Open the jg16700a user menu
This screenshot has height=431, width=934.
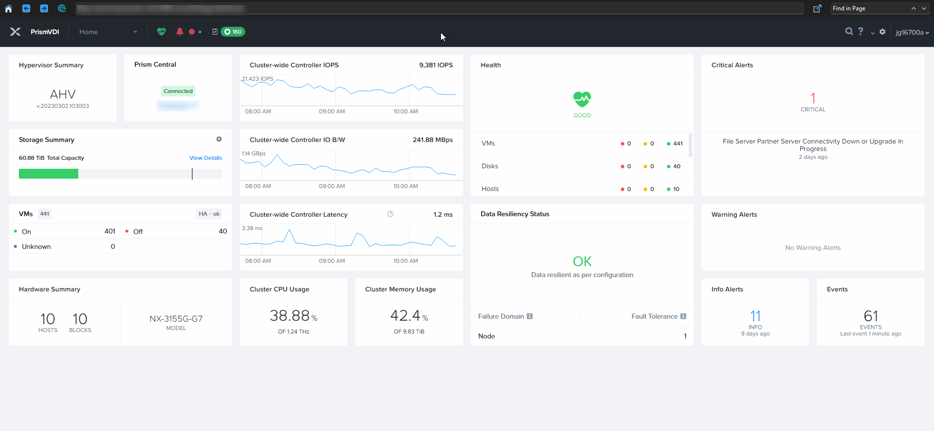(912, 32)
